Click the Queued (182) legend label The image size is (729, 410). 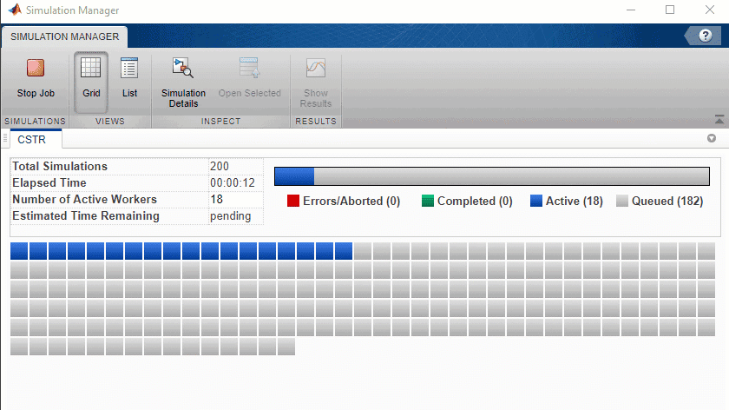[667, 202]
